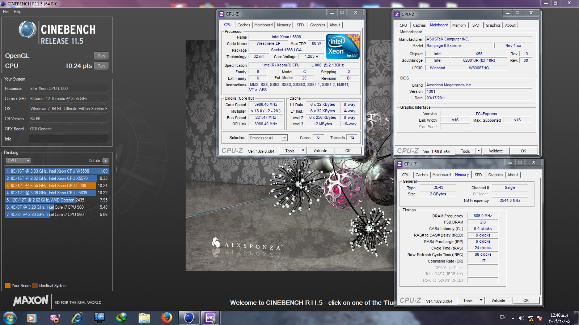Viewport: 579px width, 325px height.
Task: Switch to CPU-Z taskbar button
Action: [211, 318]
